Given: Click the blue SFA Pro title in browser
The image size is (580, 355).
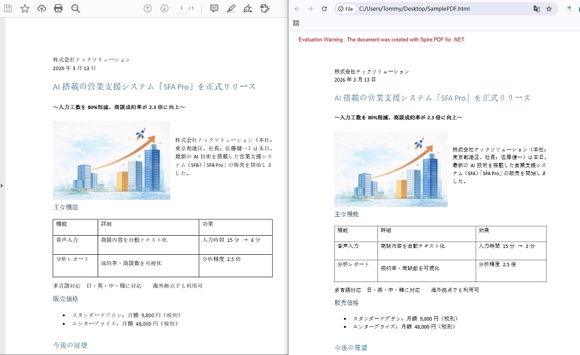Looking at the screenshot, I should 433,98.
